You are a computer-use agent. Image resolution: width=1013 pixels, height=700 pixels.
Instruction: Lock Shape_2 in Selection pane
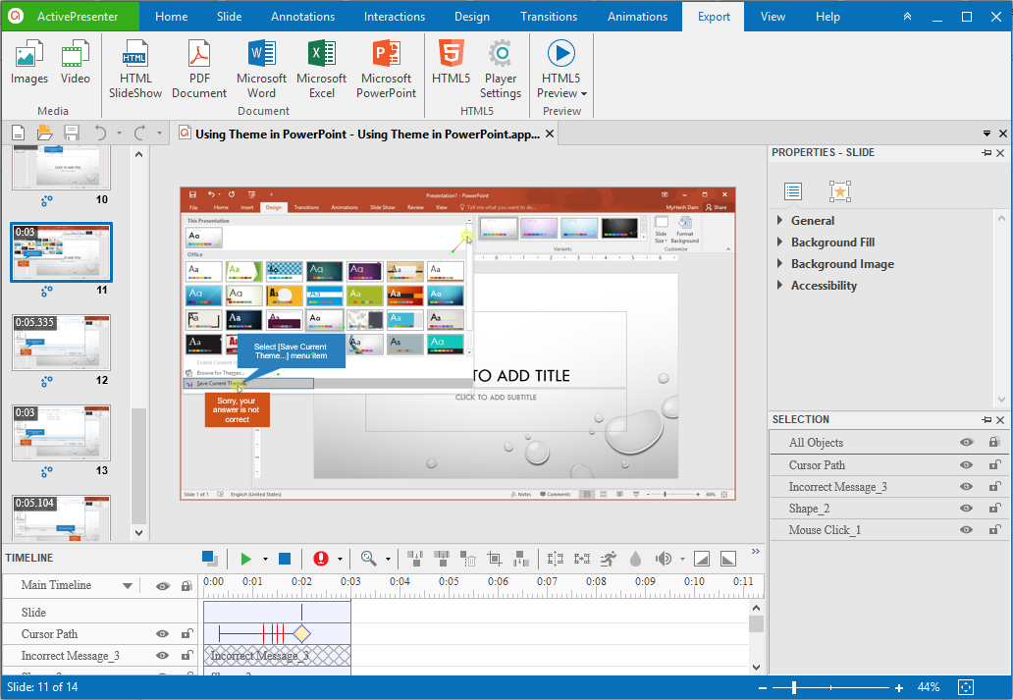pos(995,508)
